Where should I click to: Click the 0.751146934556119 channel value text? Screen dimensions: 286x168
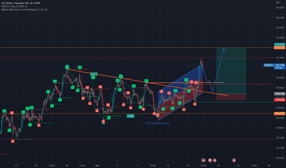(158, 123)
